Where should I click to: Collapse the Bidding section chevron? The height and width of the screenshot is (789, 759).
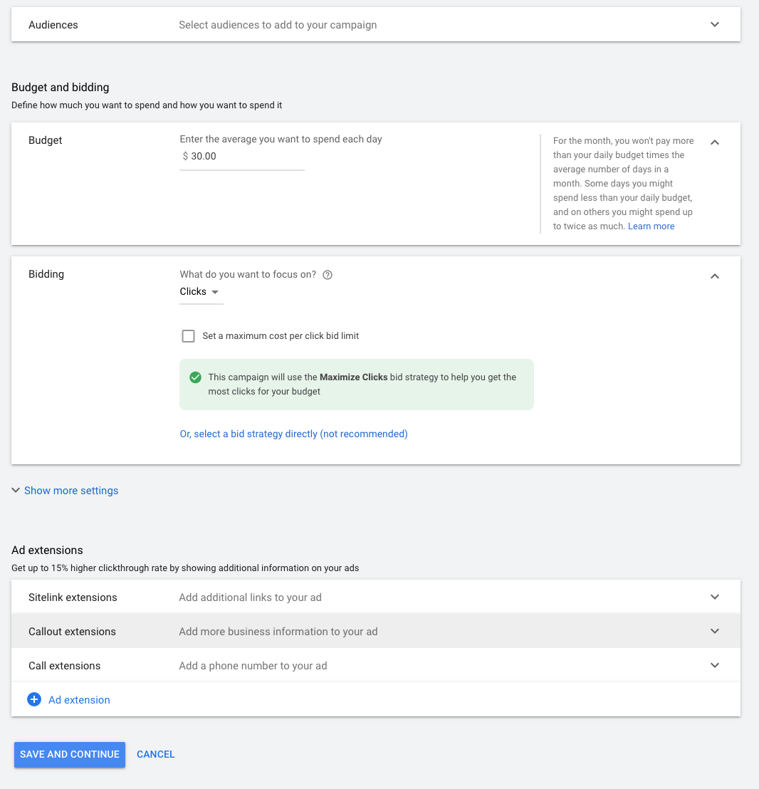coord(715,276)
